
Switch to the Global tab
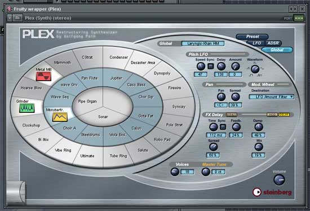277,50
